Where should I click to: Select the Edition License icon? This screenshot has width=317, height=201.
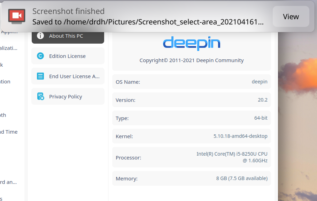pyautogui.click(x=40, y=56)
